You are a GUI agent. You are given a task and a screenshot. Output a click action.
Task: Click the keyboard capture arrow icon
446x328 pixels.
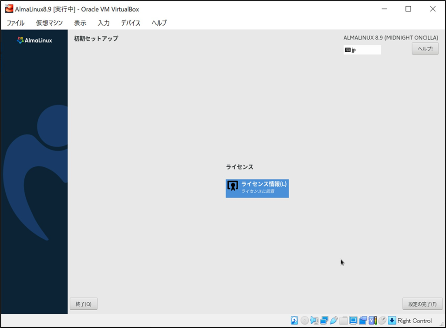[392, 320]
